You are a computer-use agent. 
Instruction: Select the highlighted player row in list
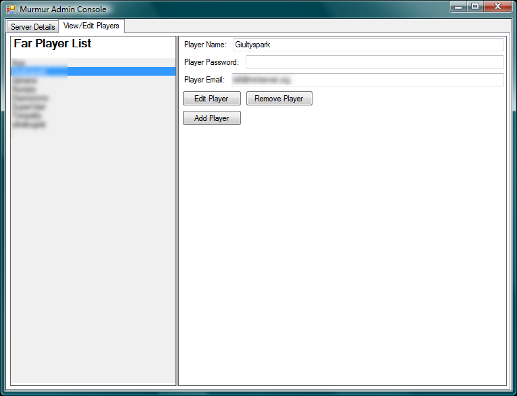[93, 71]
